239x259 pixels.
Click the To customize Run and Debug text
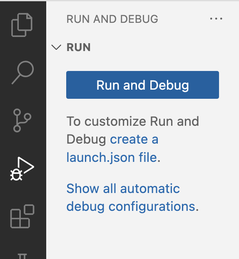[x=132, y=130]
